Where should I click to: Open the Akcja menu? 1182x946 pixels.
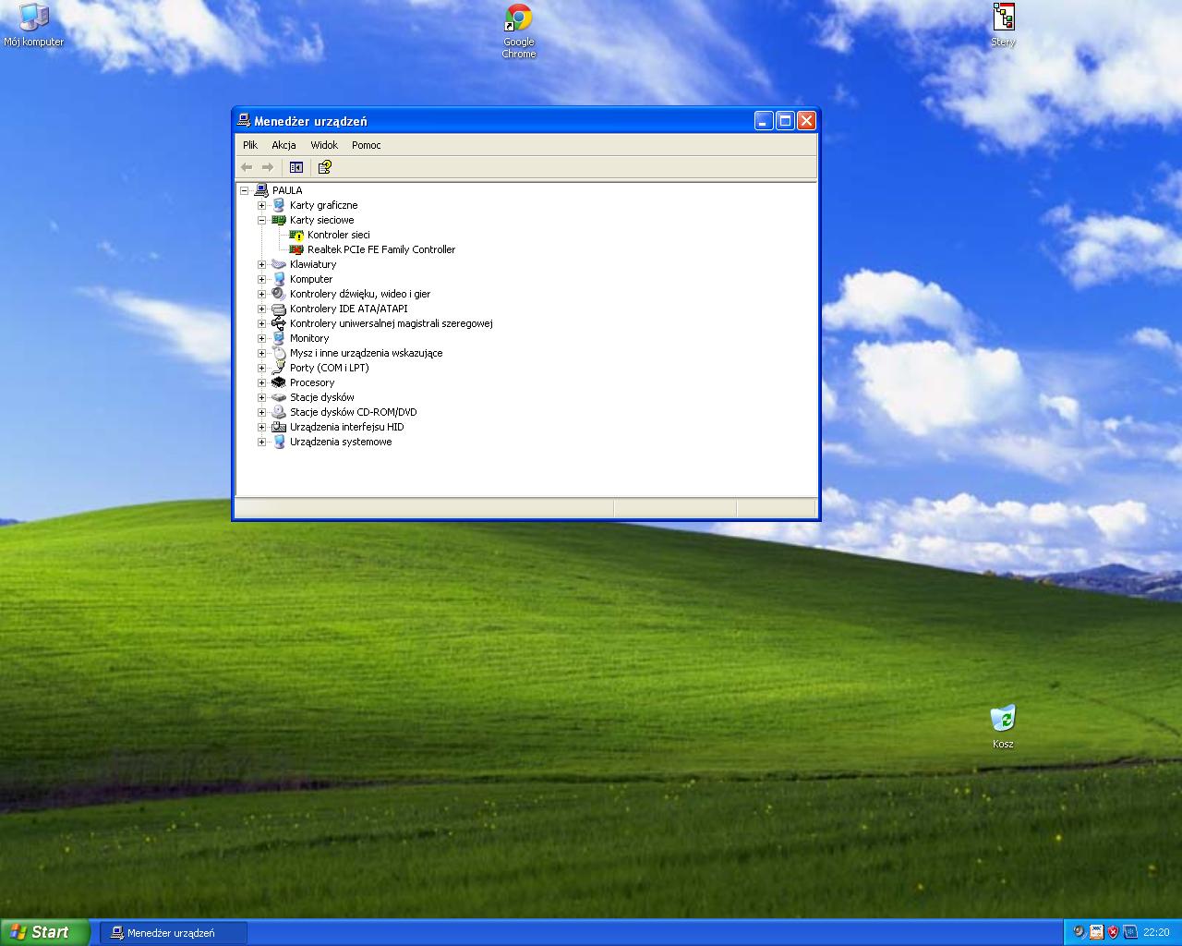pyautogui.click(x=283, y=145)
